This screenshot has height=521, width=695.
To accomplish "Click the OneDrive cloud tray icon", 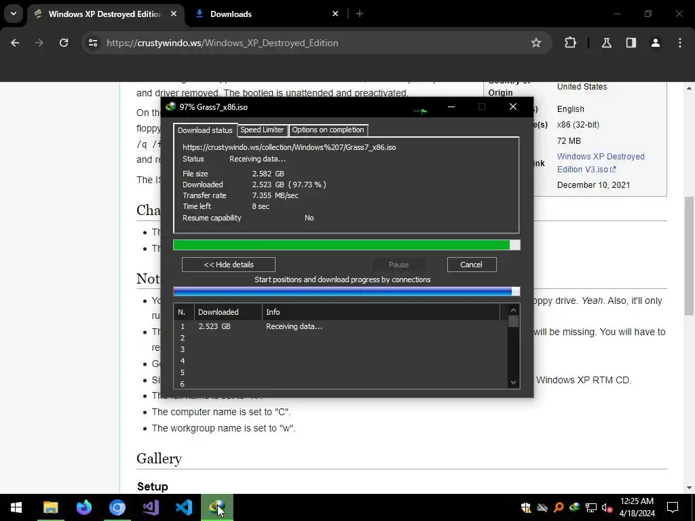I will tap(542, 507).
